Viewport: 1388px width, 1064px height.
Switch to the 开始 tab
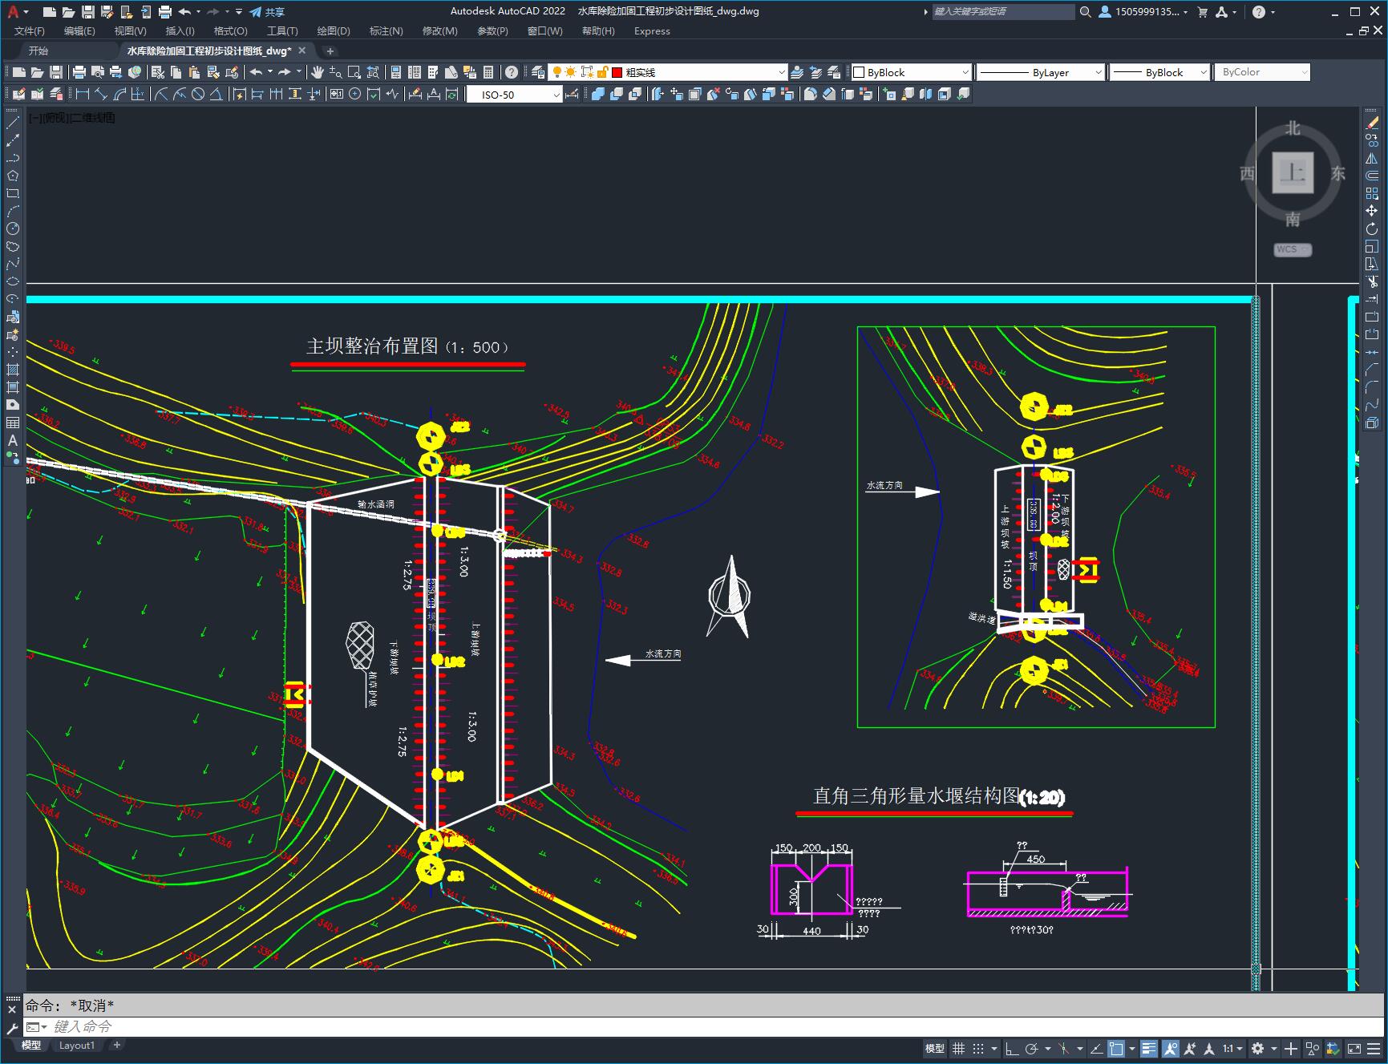tap(38, 51)
